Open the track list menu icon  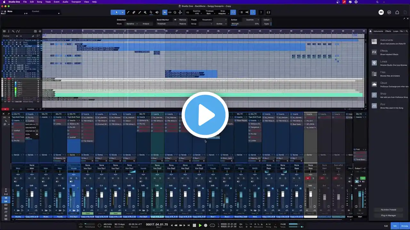tap(4, 31)
